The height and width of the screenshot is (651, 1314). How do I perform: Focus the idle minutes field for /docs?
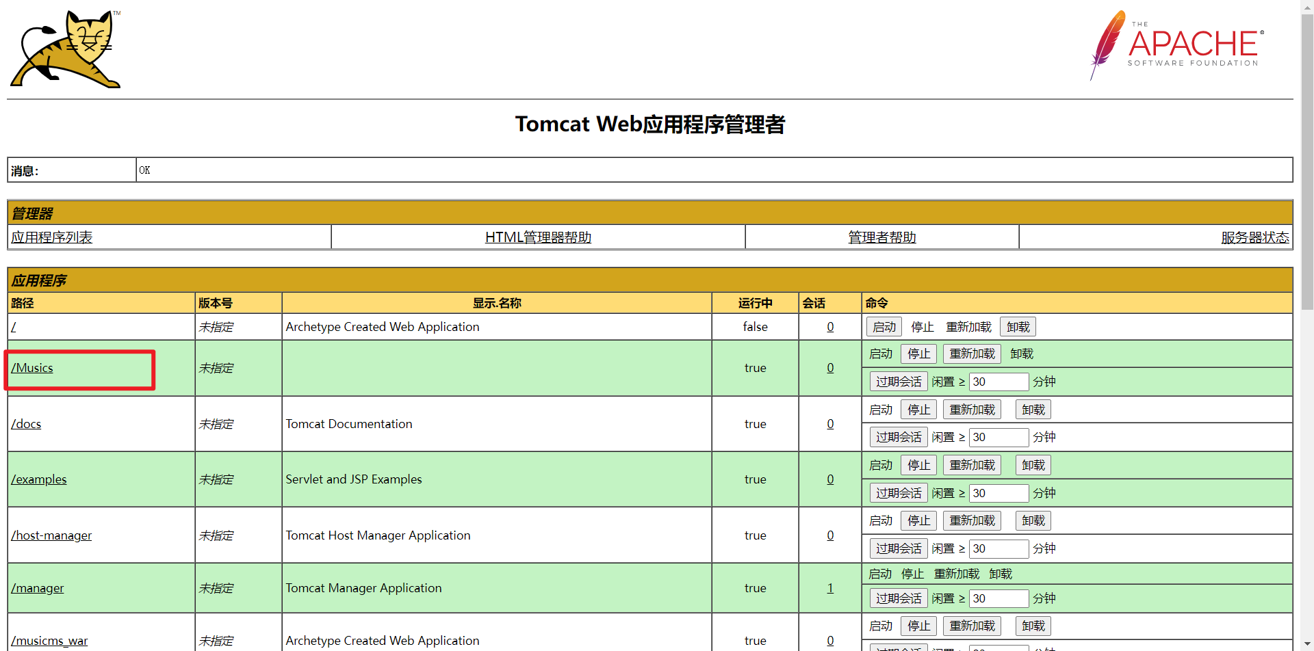coord(999,437)
